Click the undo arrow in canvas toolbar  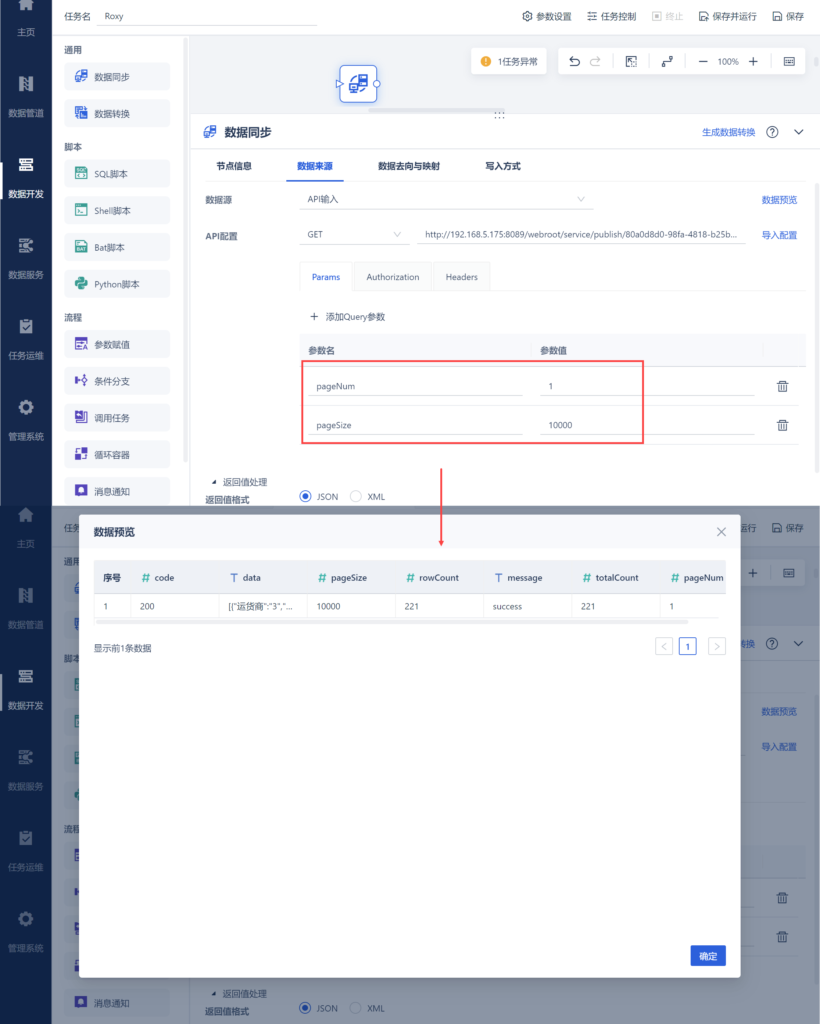coord(574,61)
